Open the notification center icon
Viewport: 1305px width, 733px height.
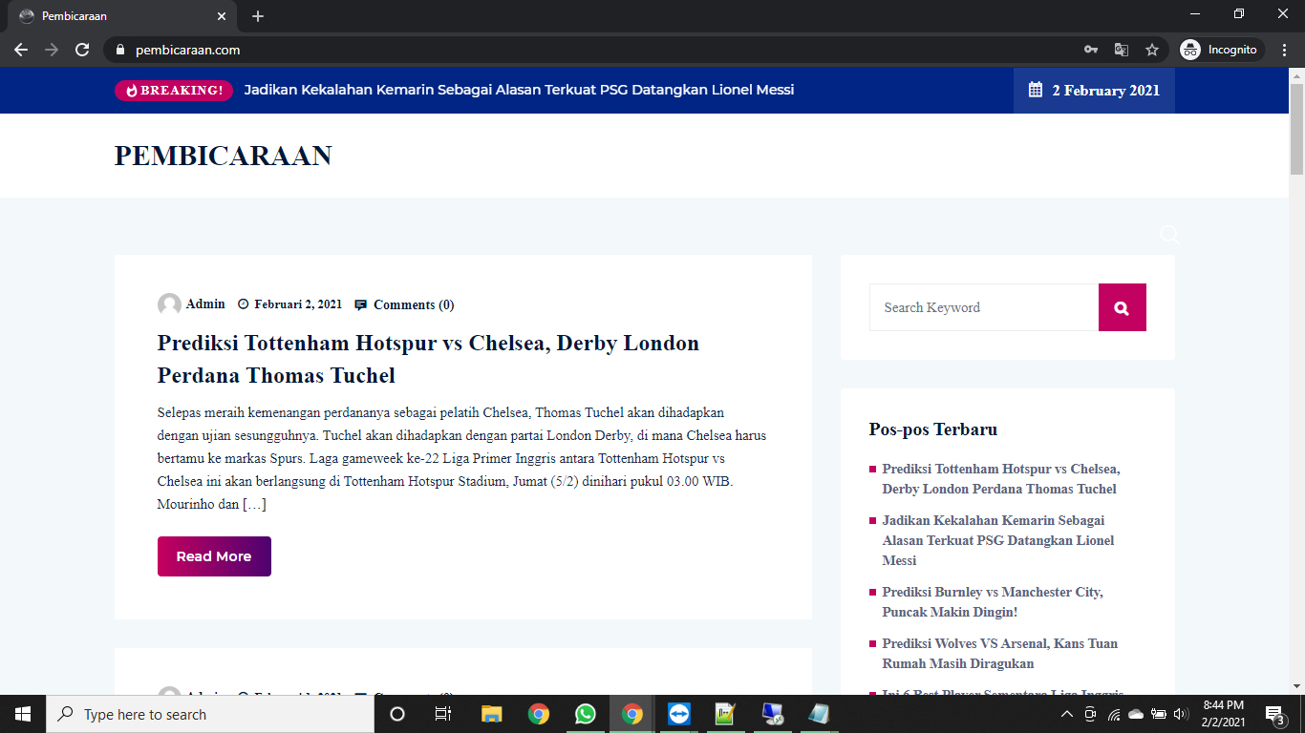[1274, 714]
